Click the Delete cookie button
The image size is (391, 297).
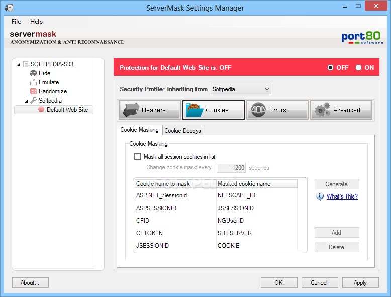coord(337,247)
